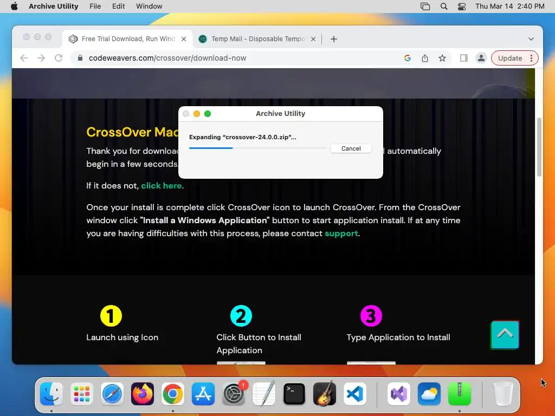
Task: Open GarageBand from the Dock
Action: point(325,394)
